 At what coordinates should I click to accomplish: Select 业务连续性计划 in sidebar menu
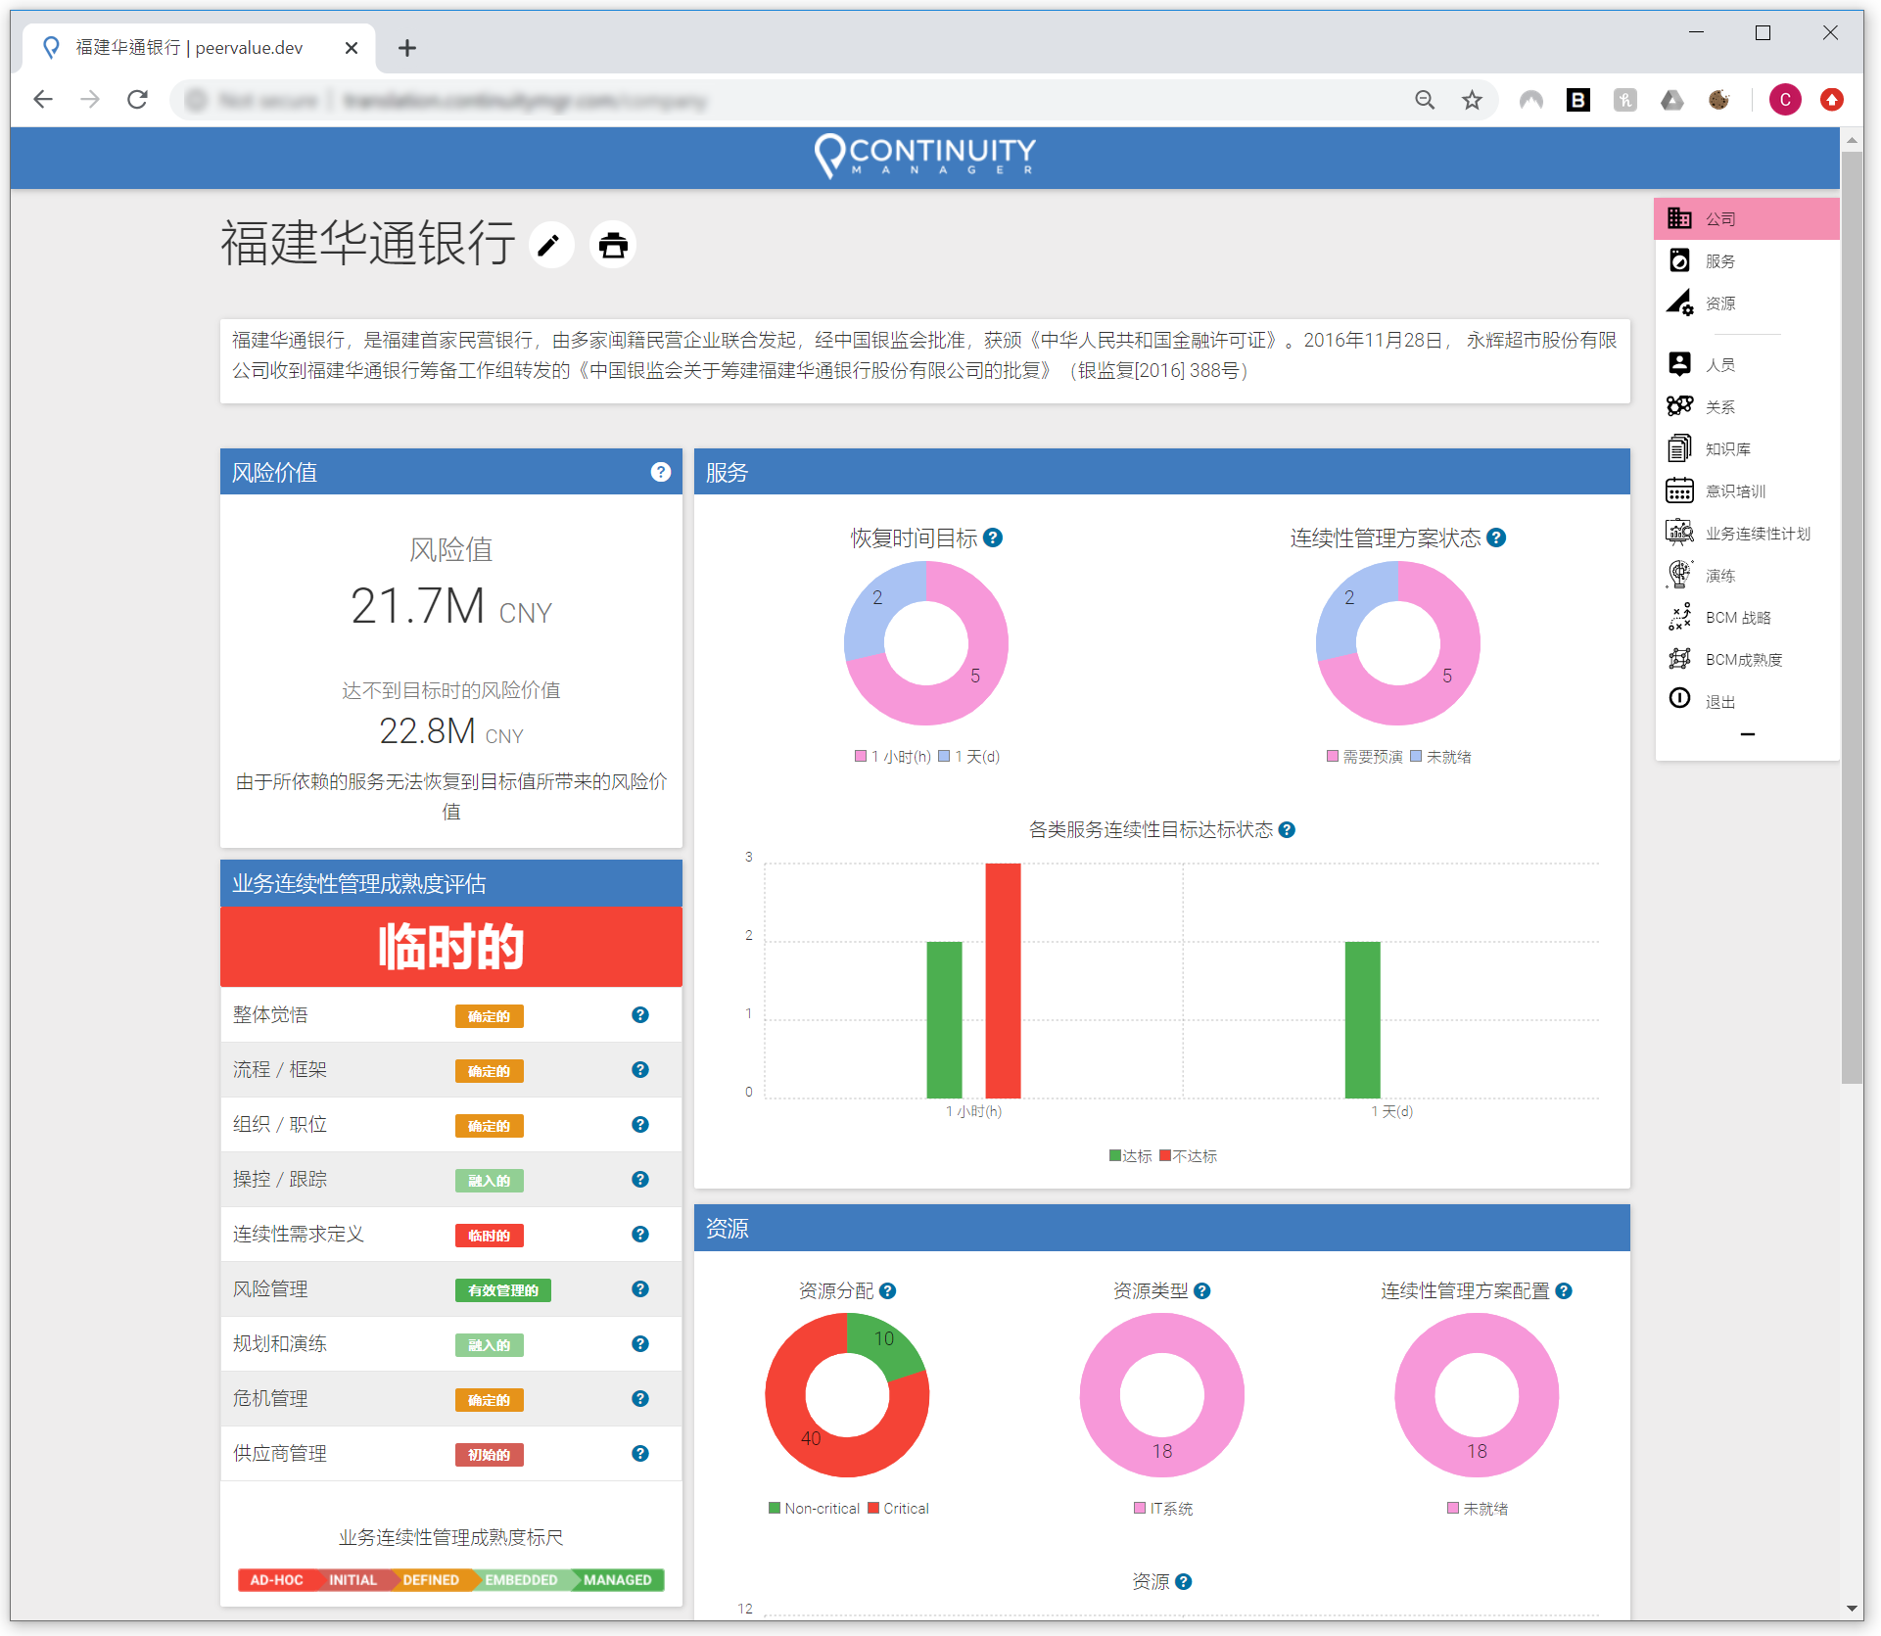point(1757,534)
